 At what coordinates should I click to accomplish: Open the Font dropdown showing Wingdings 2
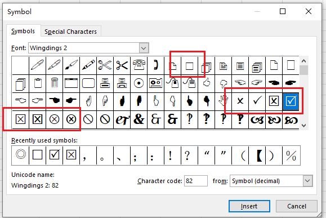point(144,48)
